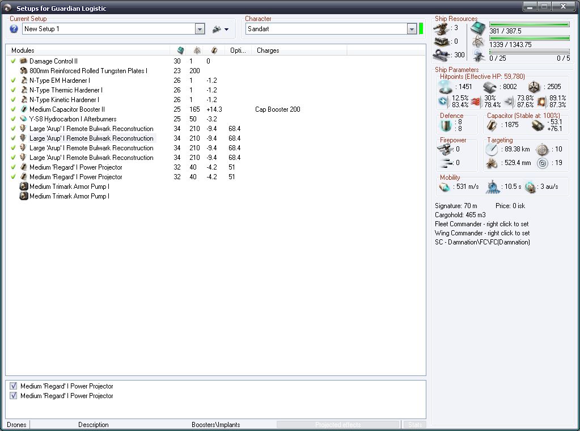580x431 pixels.
Task: Click the targeting range icon
Action: click(x=492, y=150)
